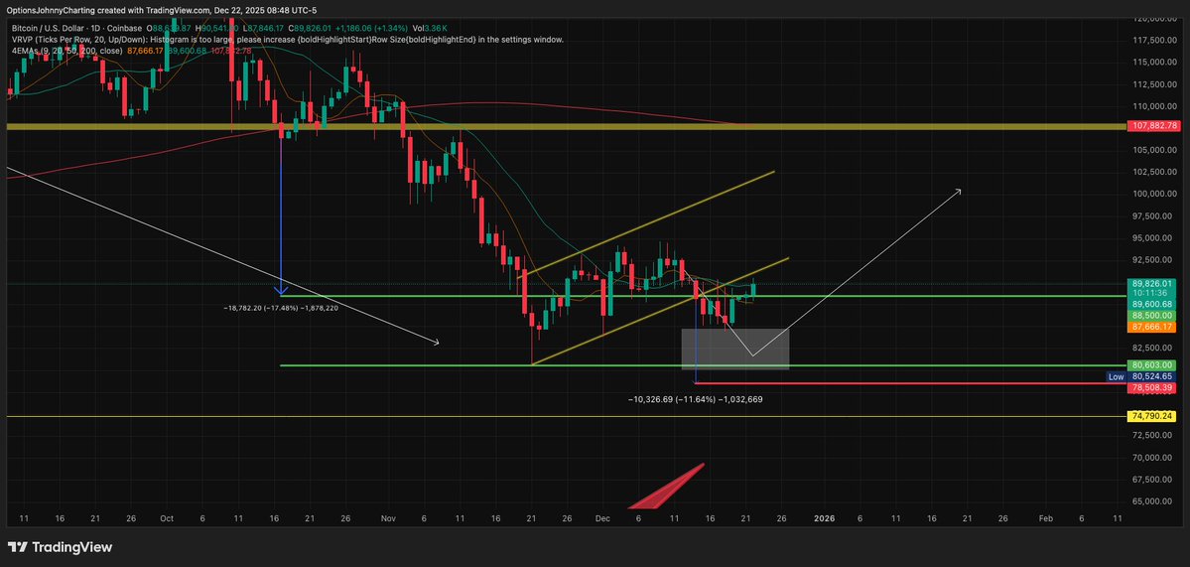Click the 115,000.00 tick on price axis
1190x567 pixels.
(x=1152, y=63)
